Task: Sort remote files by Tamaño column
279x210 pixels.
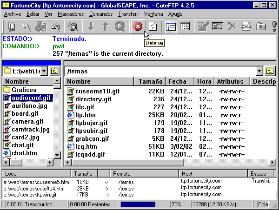Action: coord(150,81)
